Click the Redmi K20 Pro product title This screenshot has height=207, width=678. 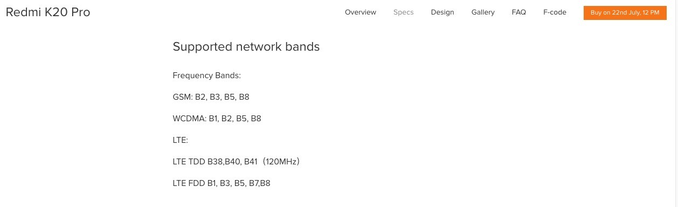coord(48,13)
